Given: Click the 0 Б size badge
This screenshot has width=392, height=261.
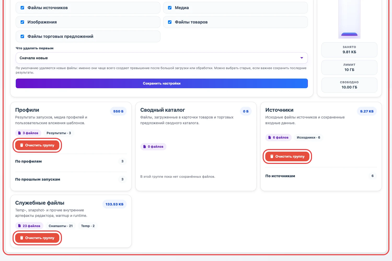Looking at the screenshot, I should (246, 111).
